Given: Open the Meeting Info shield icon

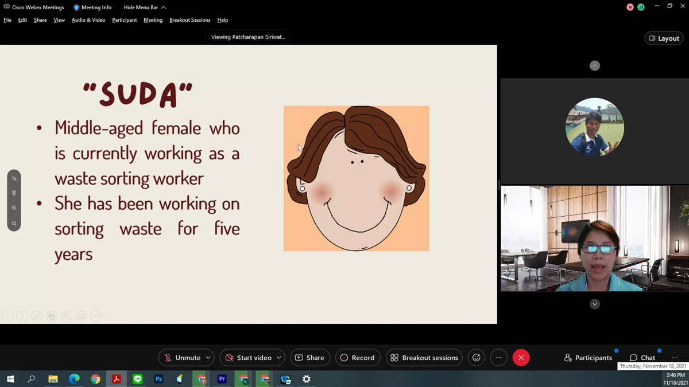Looking at the screenshot, I should pyautogui.click(x=76, y=7).
